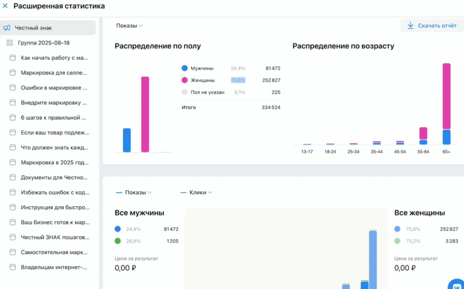Click the pink Женщины legend dot
The height and width of the screenshot is (289, 464).
point(185,80)
